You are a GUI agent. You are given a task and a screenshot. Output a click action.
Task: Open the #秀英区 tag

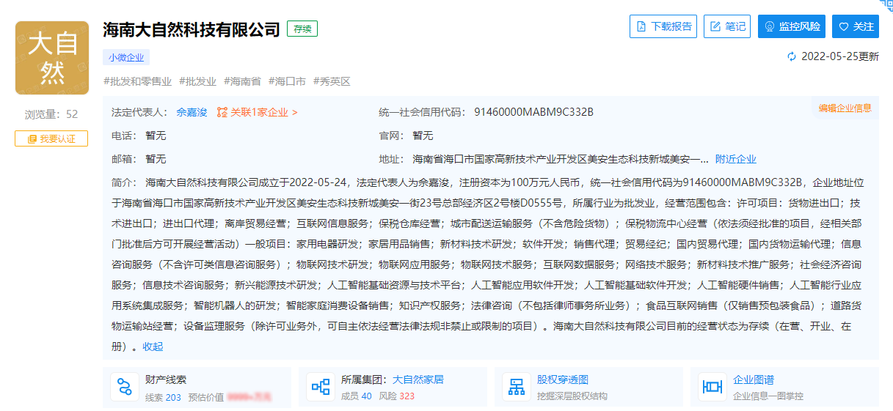pos(332,81)
